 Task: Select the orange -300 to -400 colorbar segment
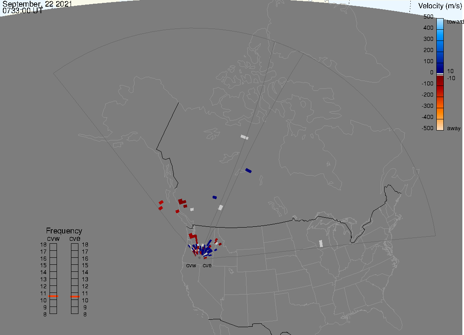440,114
